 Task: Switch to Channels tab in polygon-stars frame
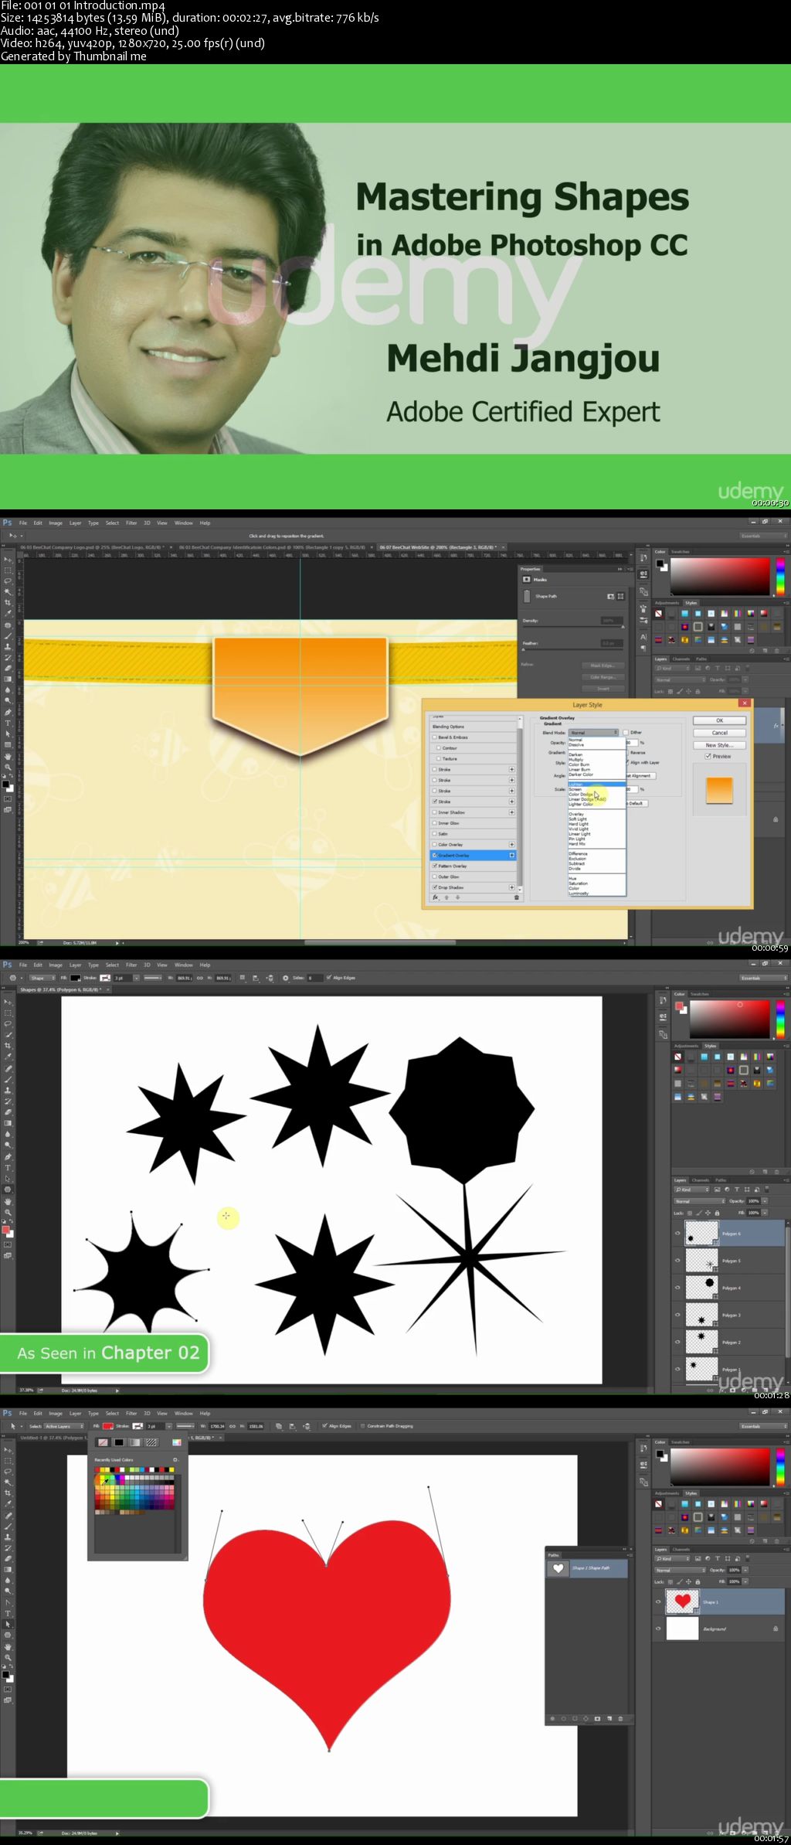[x=701, y=1180]
